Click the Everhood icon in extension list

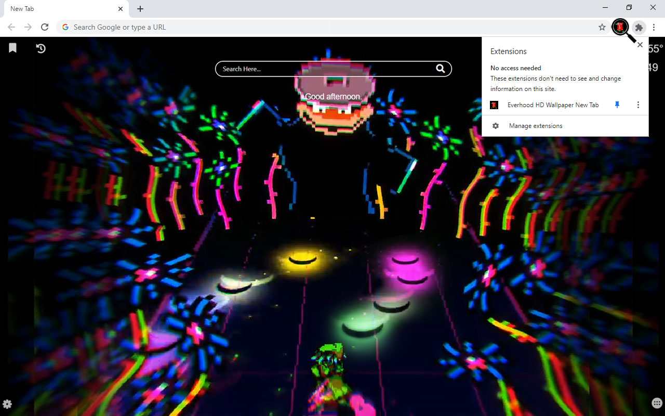[495, 105]
